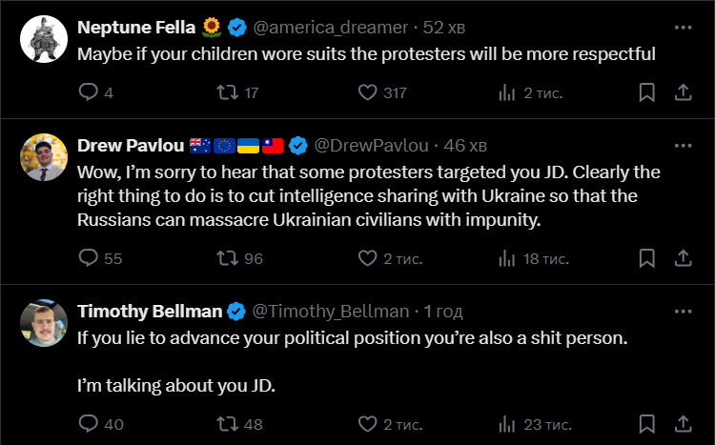Open the @DrewPavlou handle link
The width and height of the screenshot is (715, 445).
(374, 146)
